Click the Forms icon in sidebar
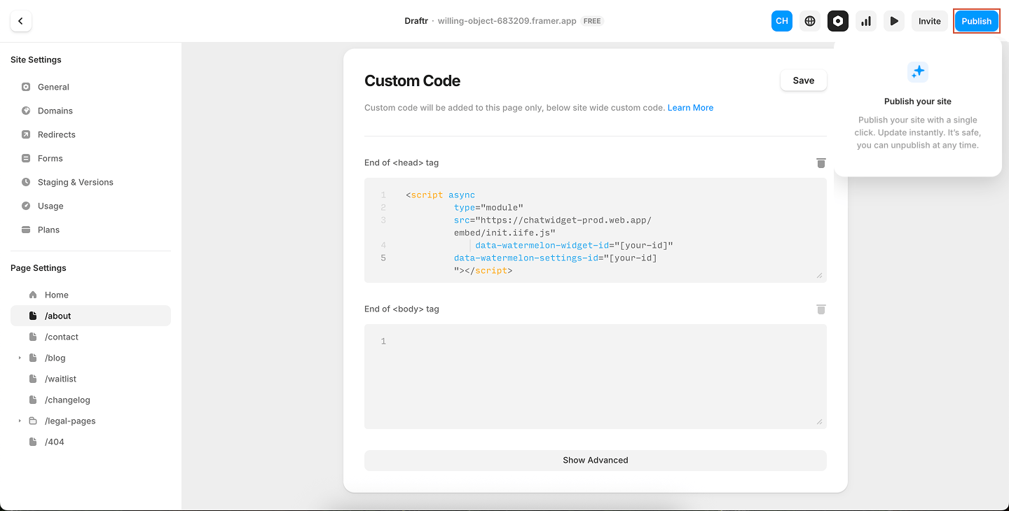 tap(26, 158)
